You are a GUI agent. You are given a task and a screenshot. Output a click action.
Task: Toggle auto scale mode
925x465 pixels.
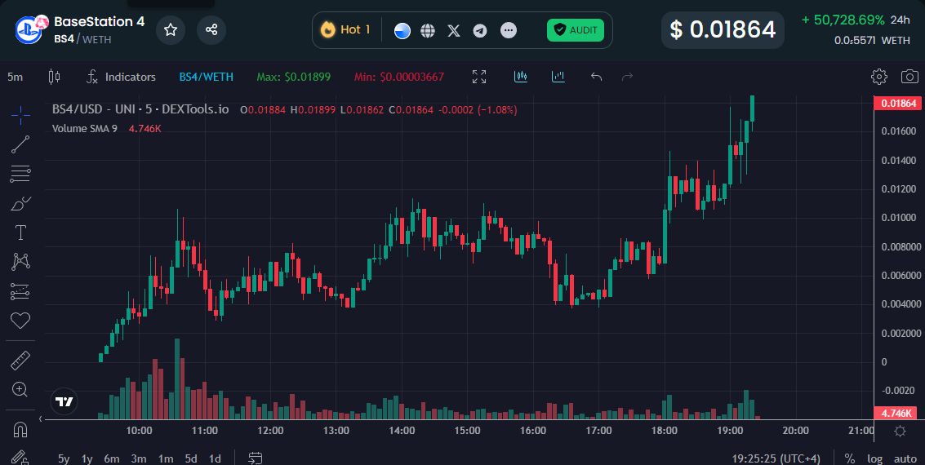tap(905, 458)
